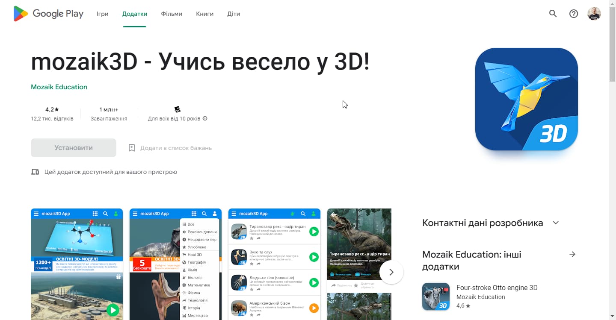Image resolution: width=616 pixels, height=320 pixels.
Task: Click the info icon beside age rating
Action: coord(205,118)
